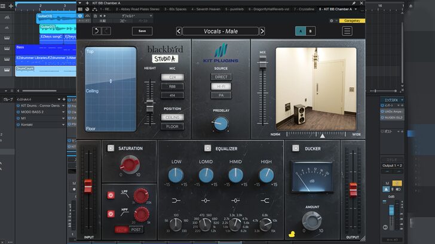Click the yellow duck icon near the ducker

coord(292,234)
